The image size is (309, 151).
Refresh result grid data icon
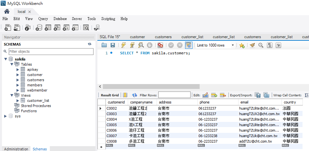point(135,95)
